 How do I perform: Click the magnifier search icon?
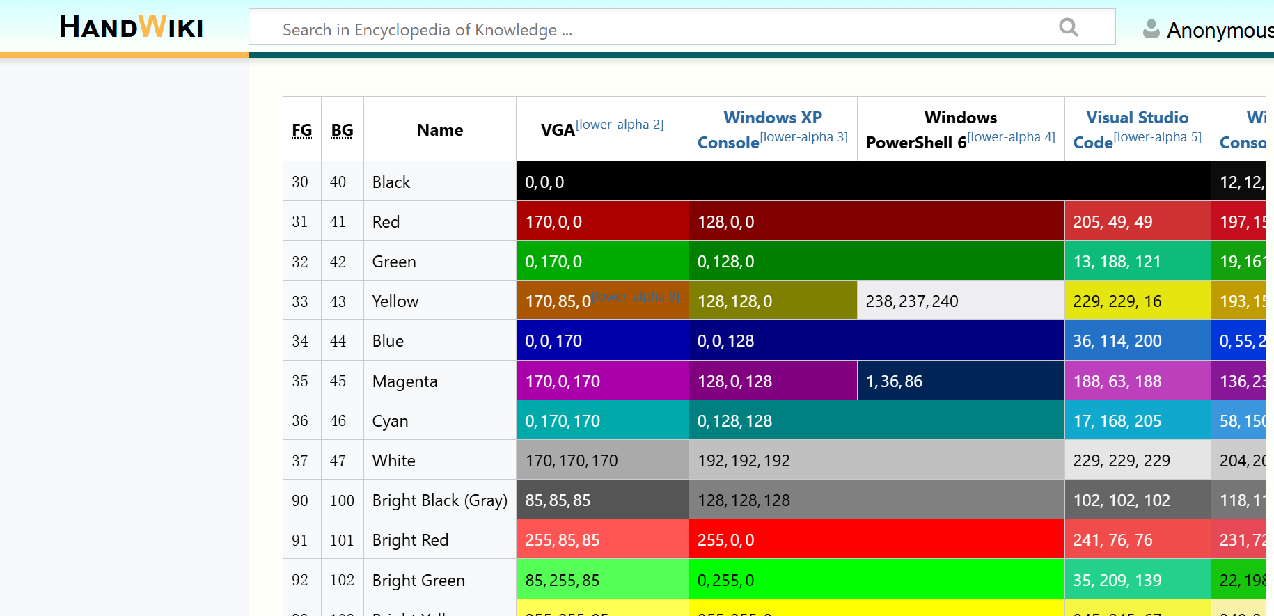point(1068,28)
